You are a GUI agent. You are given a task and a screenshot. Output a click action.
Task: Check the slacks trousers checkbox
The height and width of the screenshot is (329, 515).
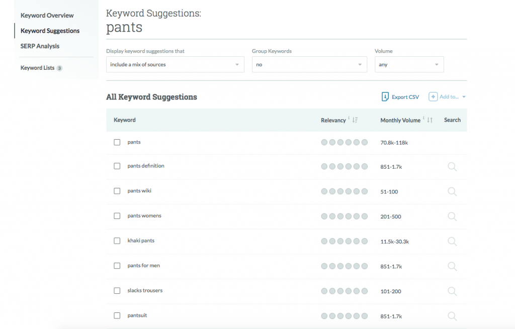[117, 291]
